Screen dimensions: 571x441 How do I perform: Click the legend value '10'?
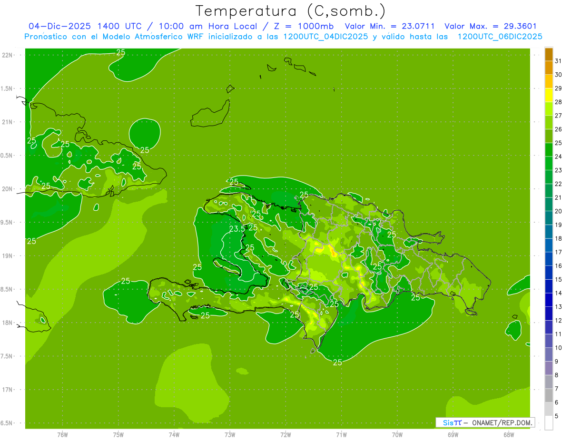coord(559,348)
